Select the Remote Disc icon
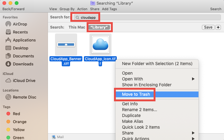The width and height of the screenshot is (224, 140). pyautogui.click(x=8, y=97)
